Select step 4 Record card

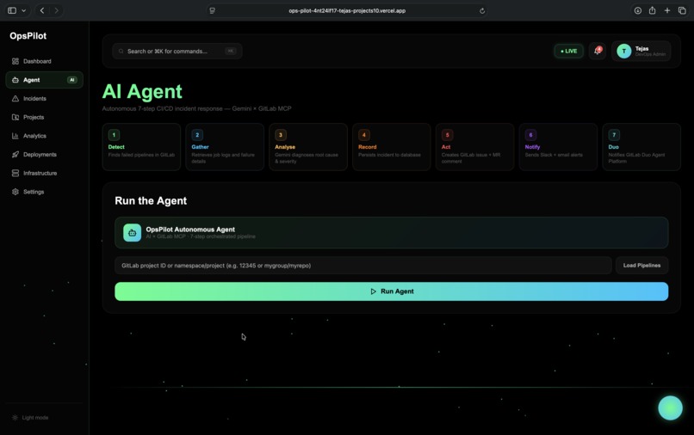(x=392, y=147)
